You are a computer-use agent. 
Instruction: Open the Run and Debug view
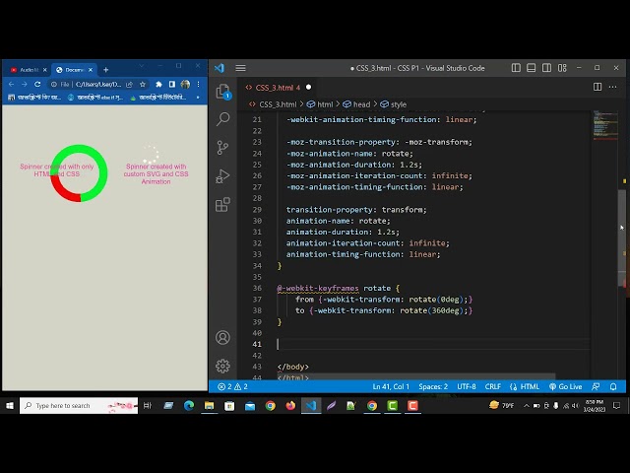click(x=223, y=176)
